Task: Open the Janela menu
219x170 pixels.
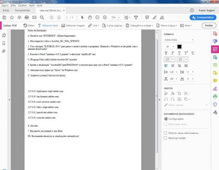Action: [32, 5]
